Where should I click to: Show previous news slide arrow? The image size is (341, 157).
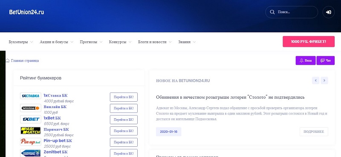point(315,80)
